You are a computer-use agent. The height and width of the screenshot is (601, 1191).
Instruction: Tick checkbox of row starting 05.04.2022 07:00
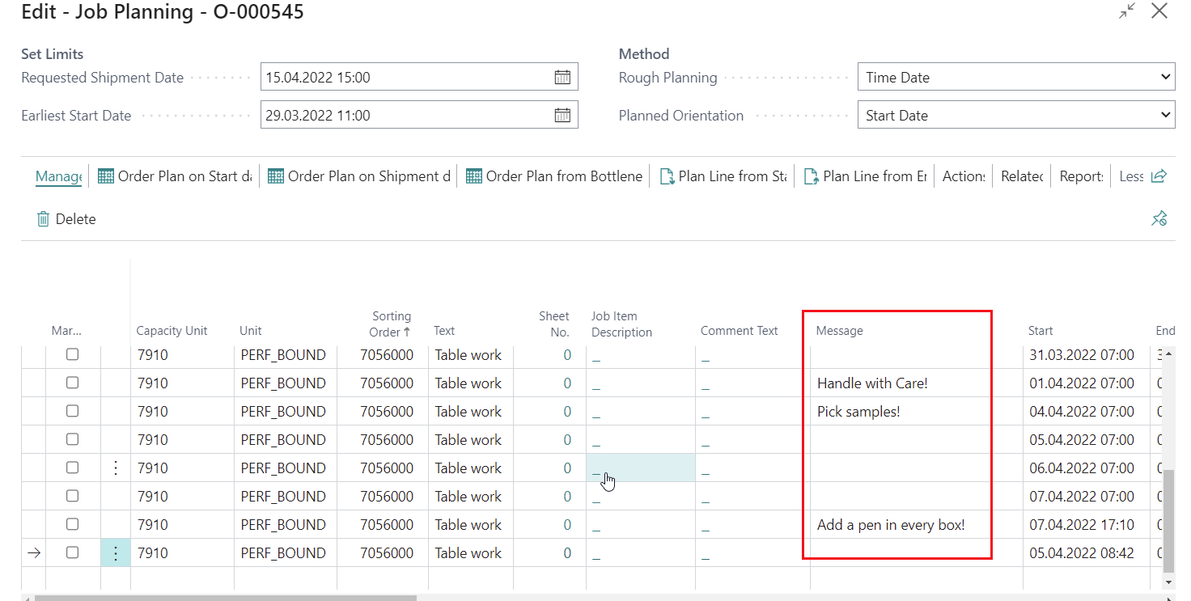click(72, 439)
